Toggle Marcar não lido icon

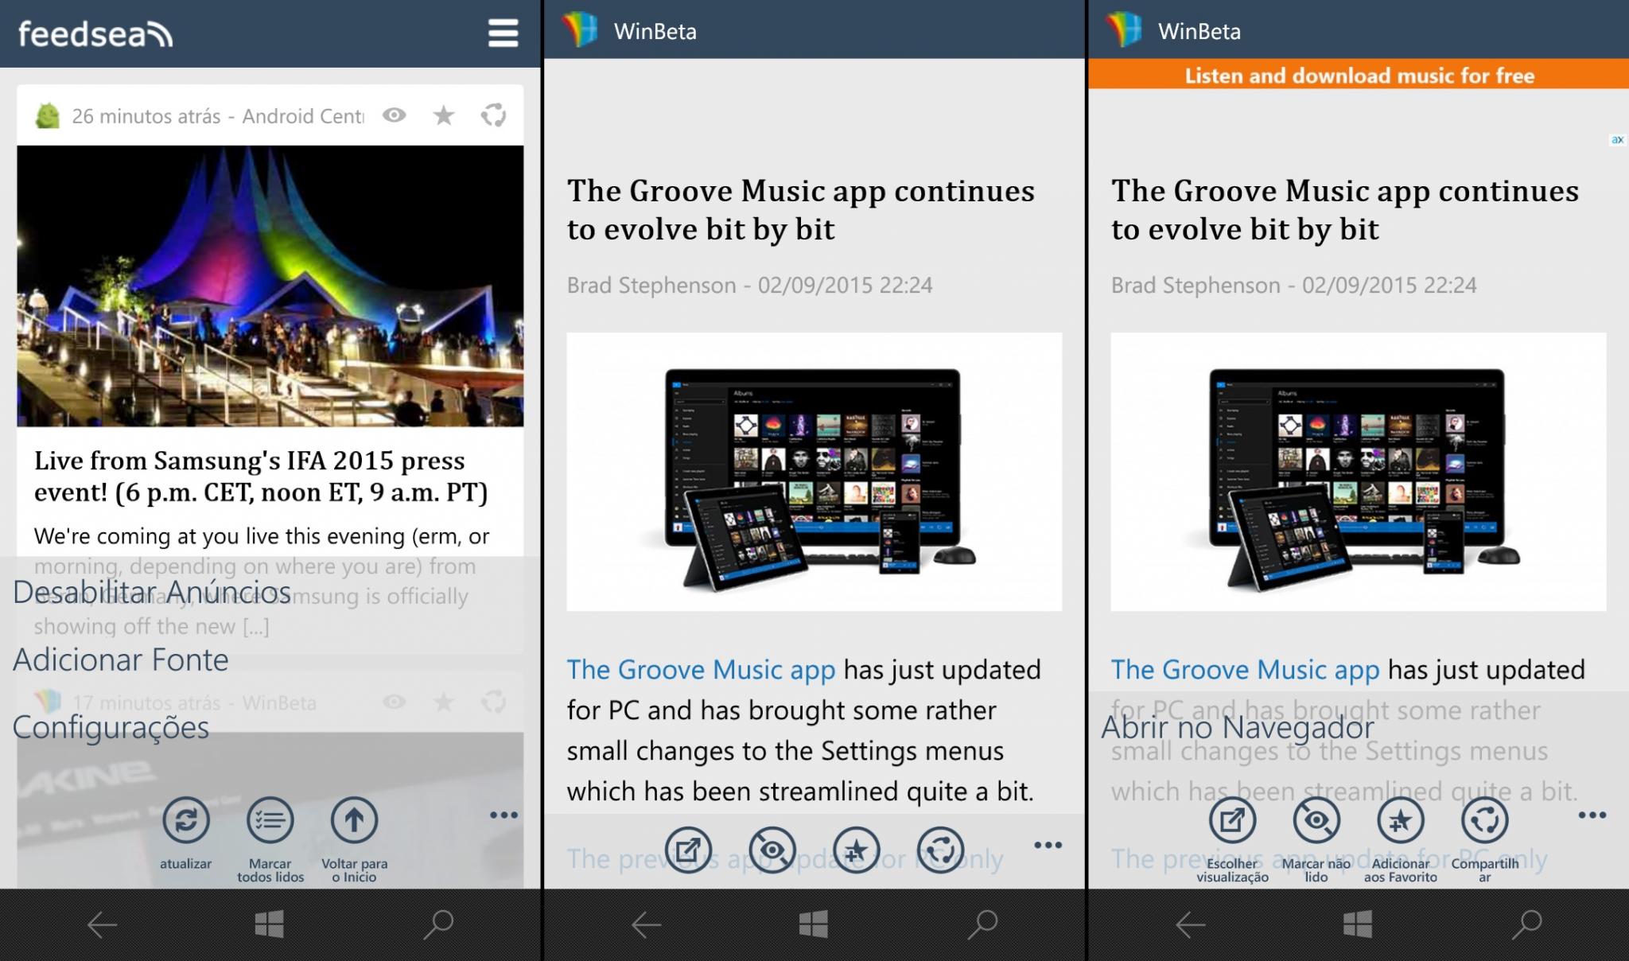[1316, 820]
